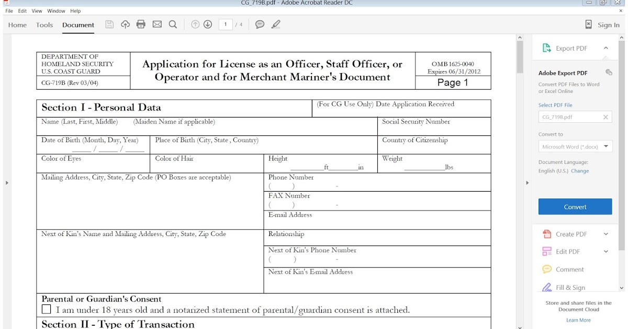This screenshot has width=628, height=329.
Task: Switch to the Tools tab
Action: tap(44, 25)
